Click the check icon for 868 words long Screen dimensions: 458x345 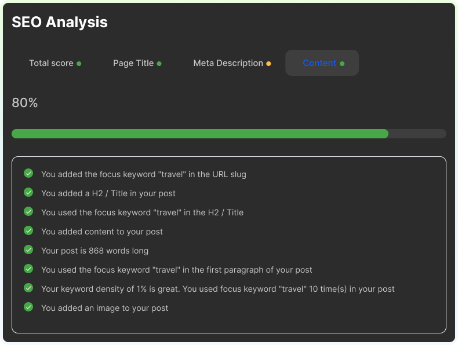click(28, 250)
